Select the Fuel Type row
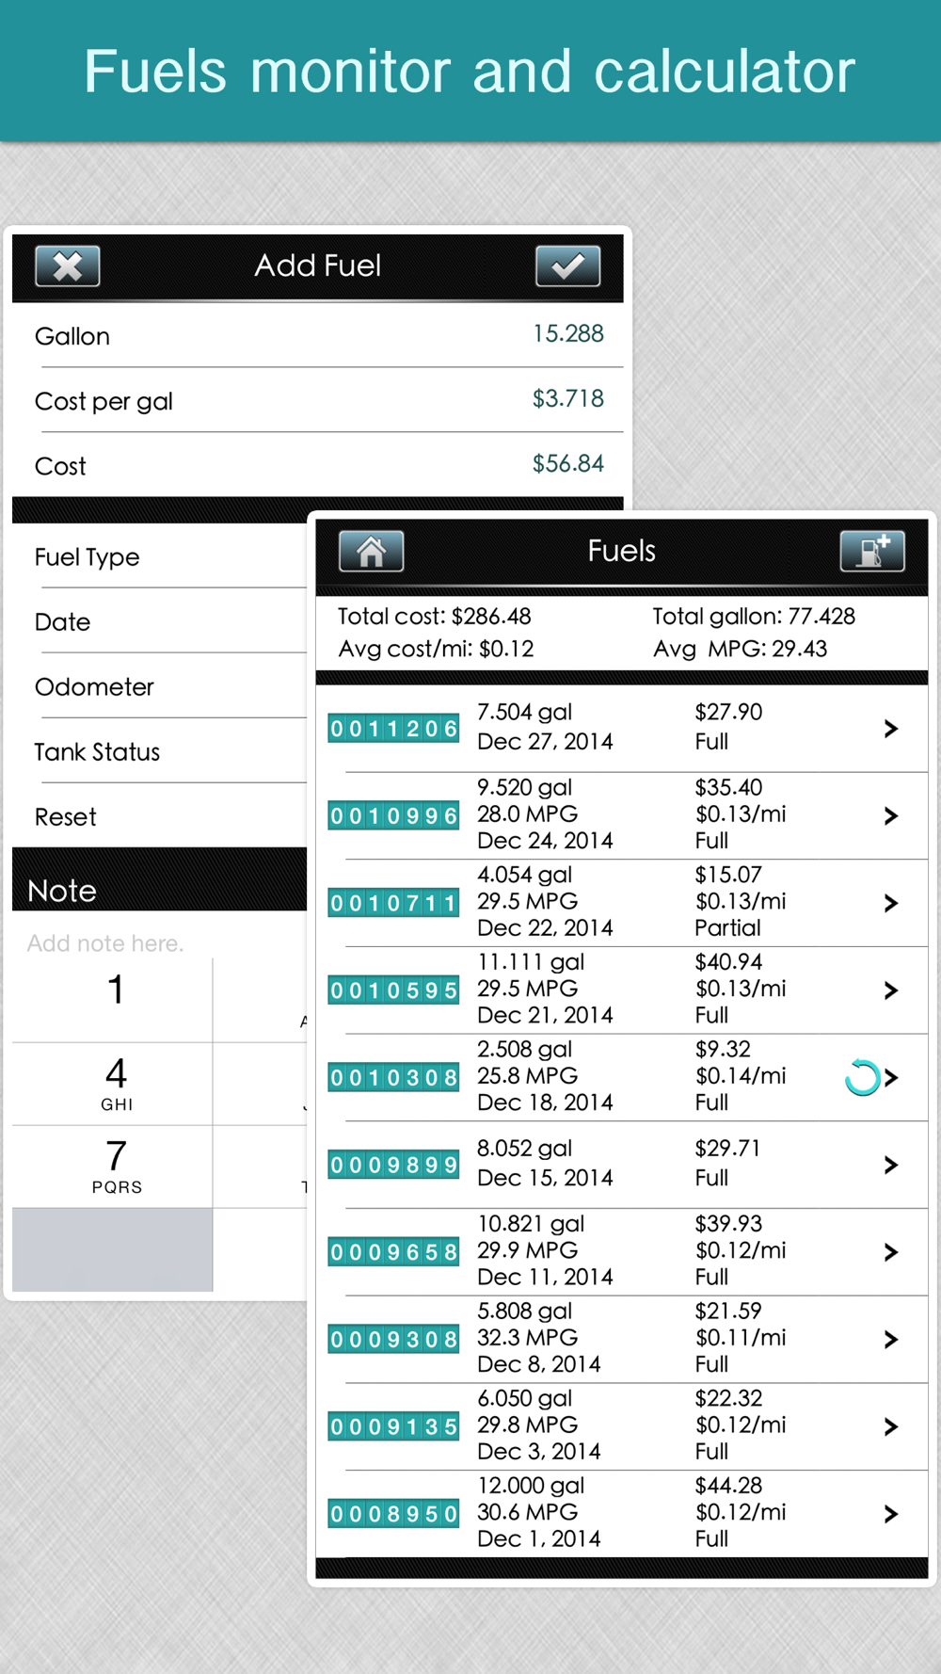 pyautogui.click(x=160, y=556)
